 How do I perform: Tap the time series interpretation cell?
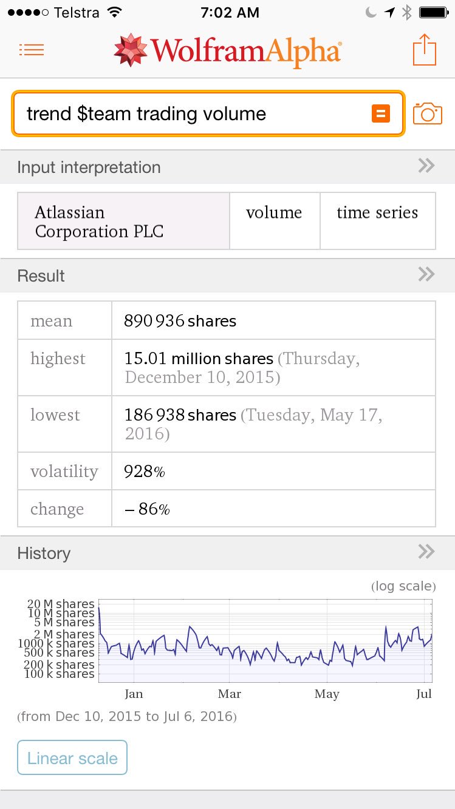tap(377, 221)
